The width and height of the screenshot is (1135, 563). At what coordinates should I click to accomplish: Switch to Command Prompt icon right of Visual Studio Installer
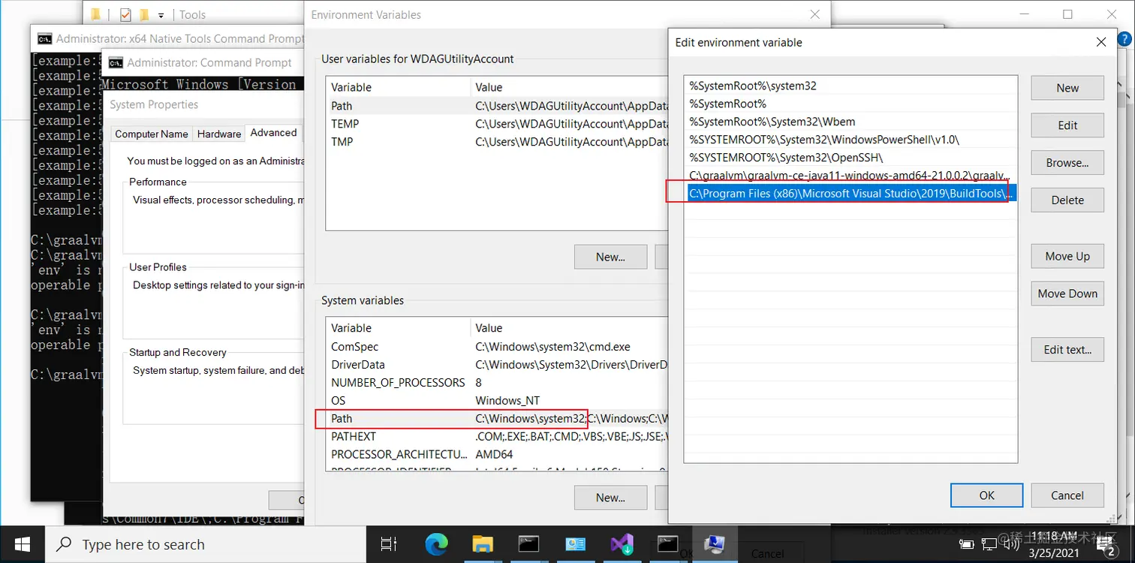tap(668, 544)
